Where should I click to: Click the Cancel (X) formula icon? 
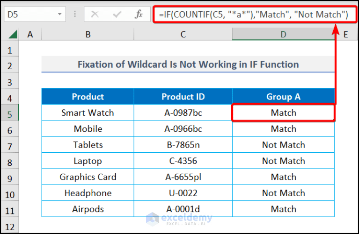pos(95,14)
